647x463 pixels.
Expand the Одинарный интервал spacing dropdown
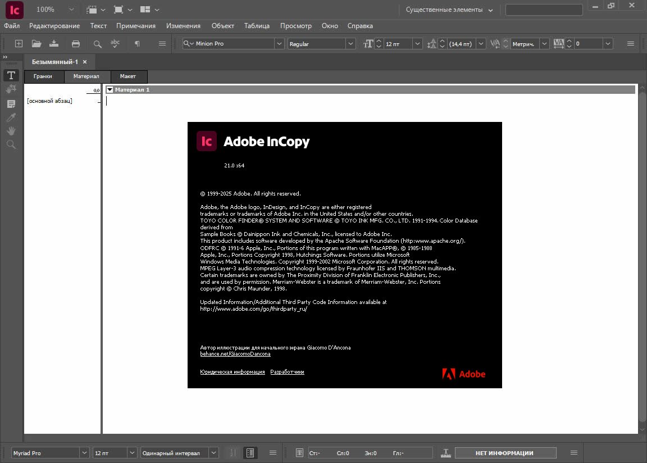tap(213, 453)
